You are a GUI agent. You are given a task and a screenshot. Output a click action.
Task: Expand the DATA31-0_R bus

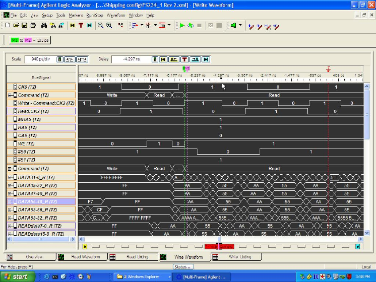pos(9,177)
